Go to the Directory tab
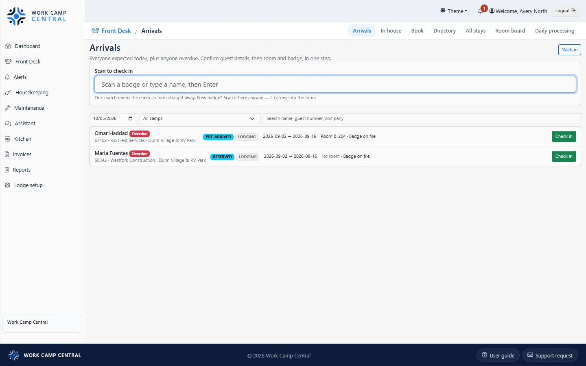Viewport: 586px width, 366px height. click(444, 31)
